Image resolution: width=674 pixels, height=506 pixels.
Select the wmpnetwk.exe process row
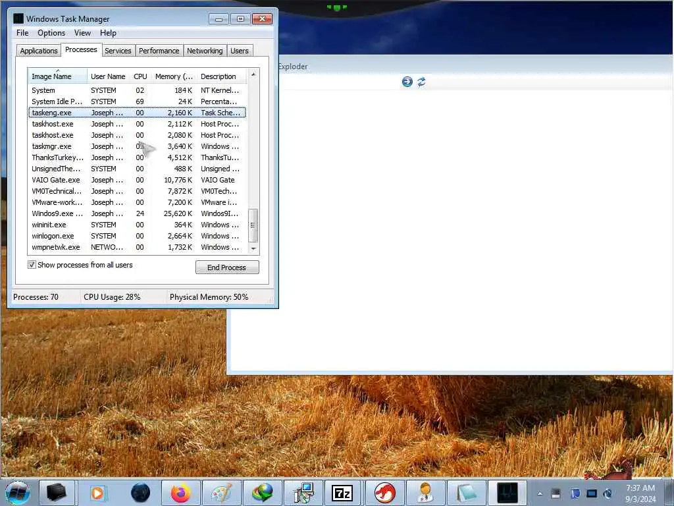137,247
